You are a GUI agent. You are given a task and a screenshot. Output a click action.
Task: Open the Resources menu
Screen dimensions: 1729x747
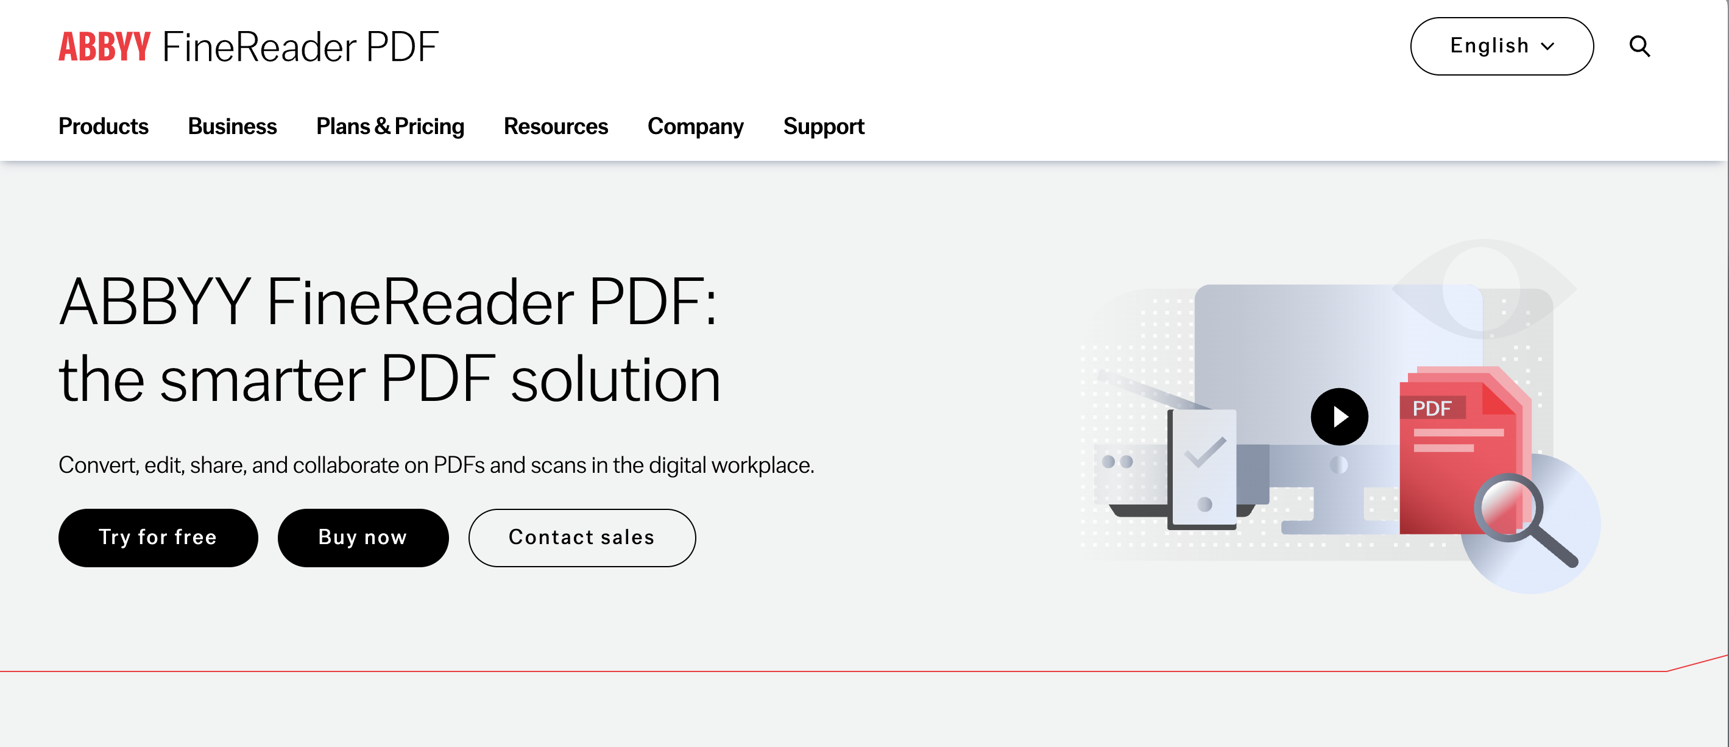pos(555,126)
